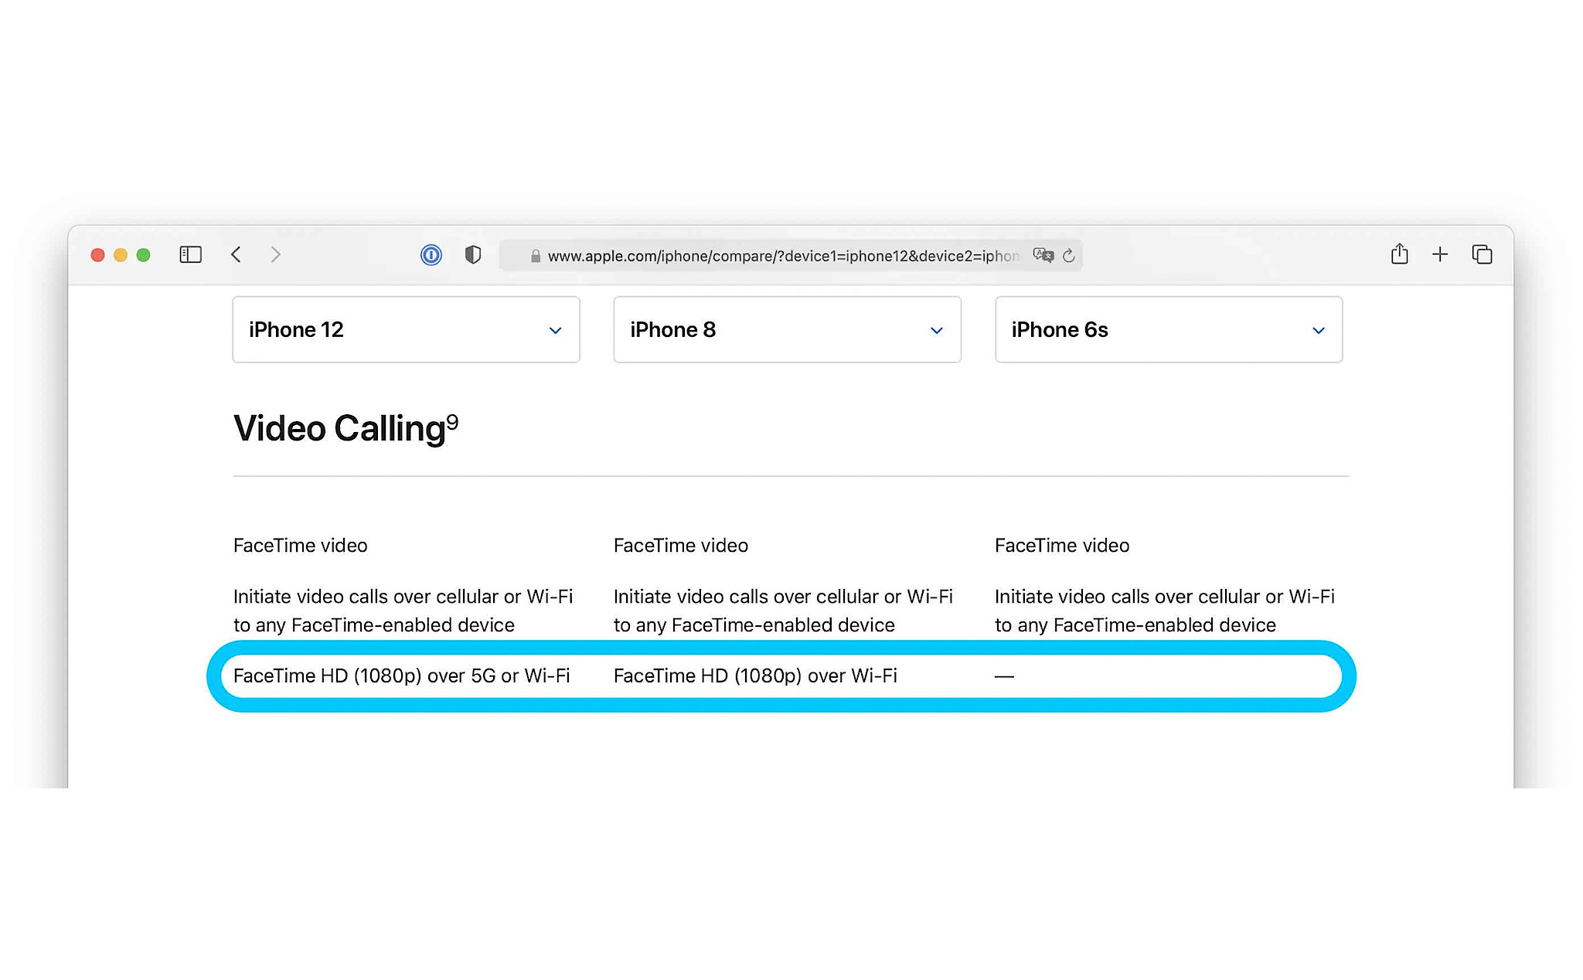The image size is (1583, 980).
Task: Click the 1Password extension icon
Action: 433,256
